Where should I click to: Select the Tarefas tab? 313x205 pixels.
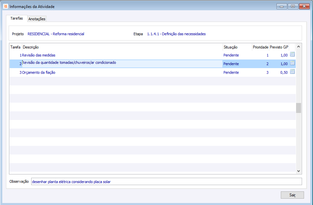tap(17, 18)
